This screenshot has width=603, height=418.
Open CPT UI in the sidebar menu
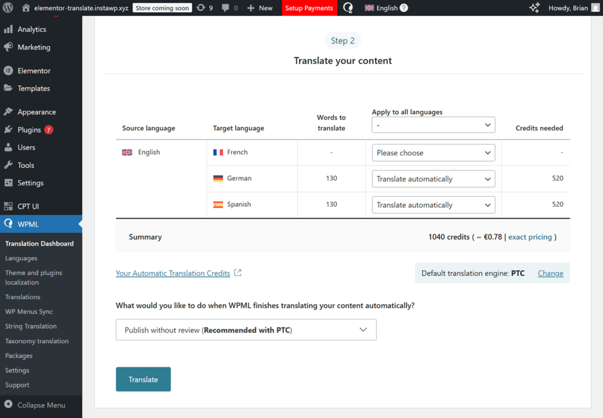coord(28,206)
